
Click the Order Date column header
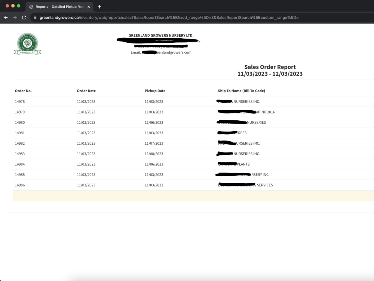(x=86, y=91)
